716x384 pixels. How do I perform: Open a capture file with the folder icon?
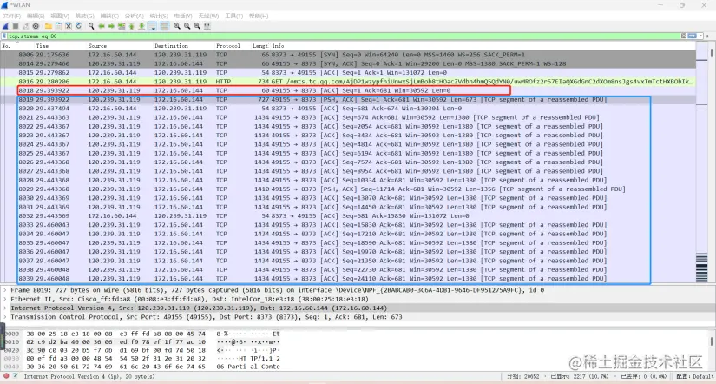49,26
